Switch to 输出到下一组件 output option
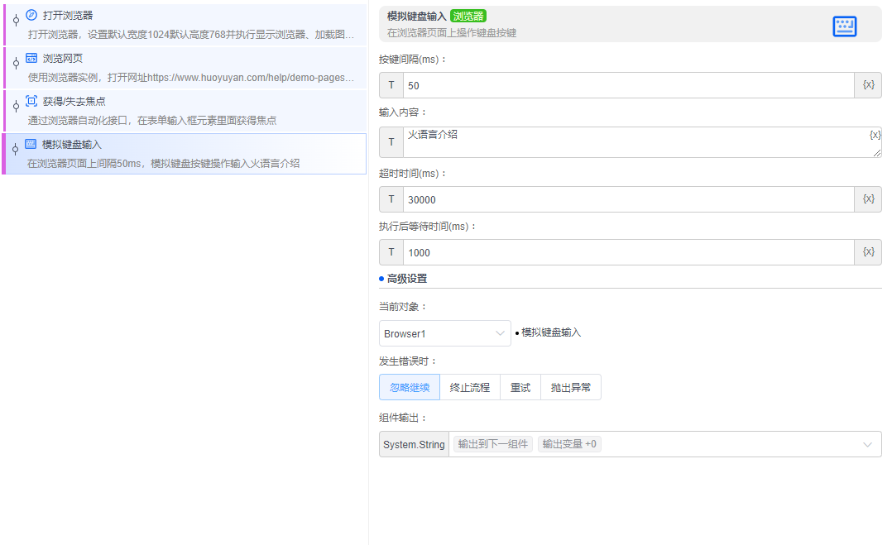Image resolution: width=892 pixels, height=545 pixels. tap(492, 444)
